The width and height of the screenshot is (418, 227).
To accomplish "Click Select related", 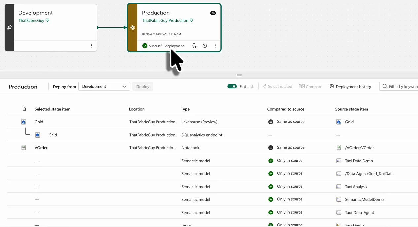I will pos(277,87).
